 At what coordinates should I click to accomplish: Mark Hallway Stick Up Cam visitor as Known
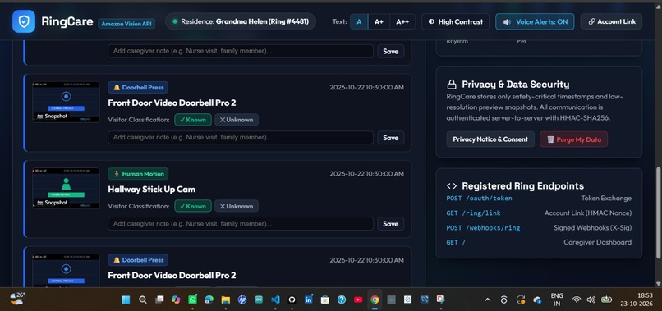(193, 206)
